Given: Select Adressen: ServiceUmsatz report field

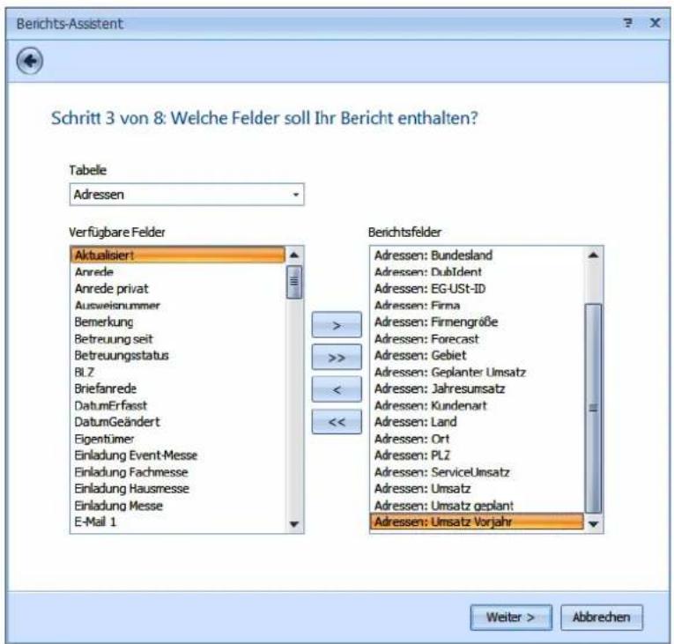Looking at the screenshot, I should 477,472.
